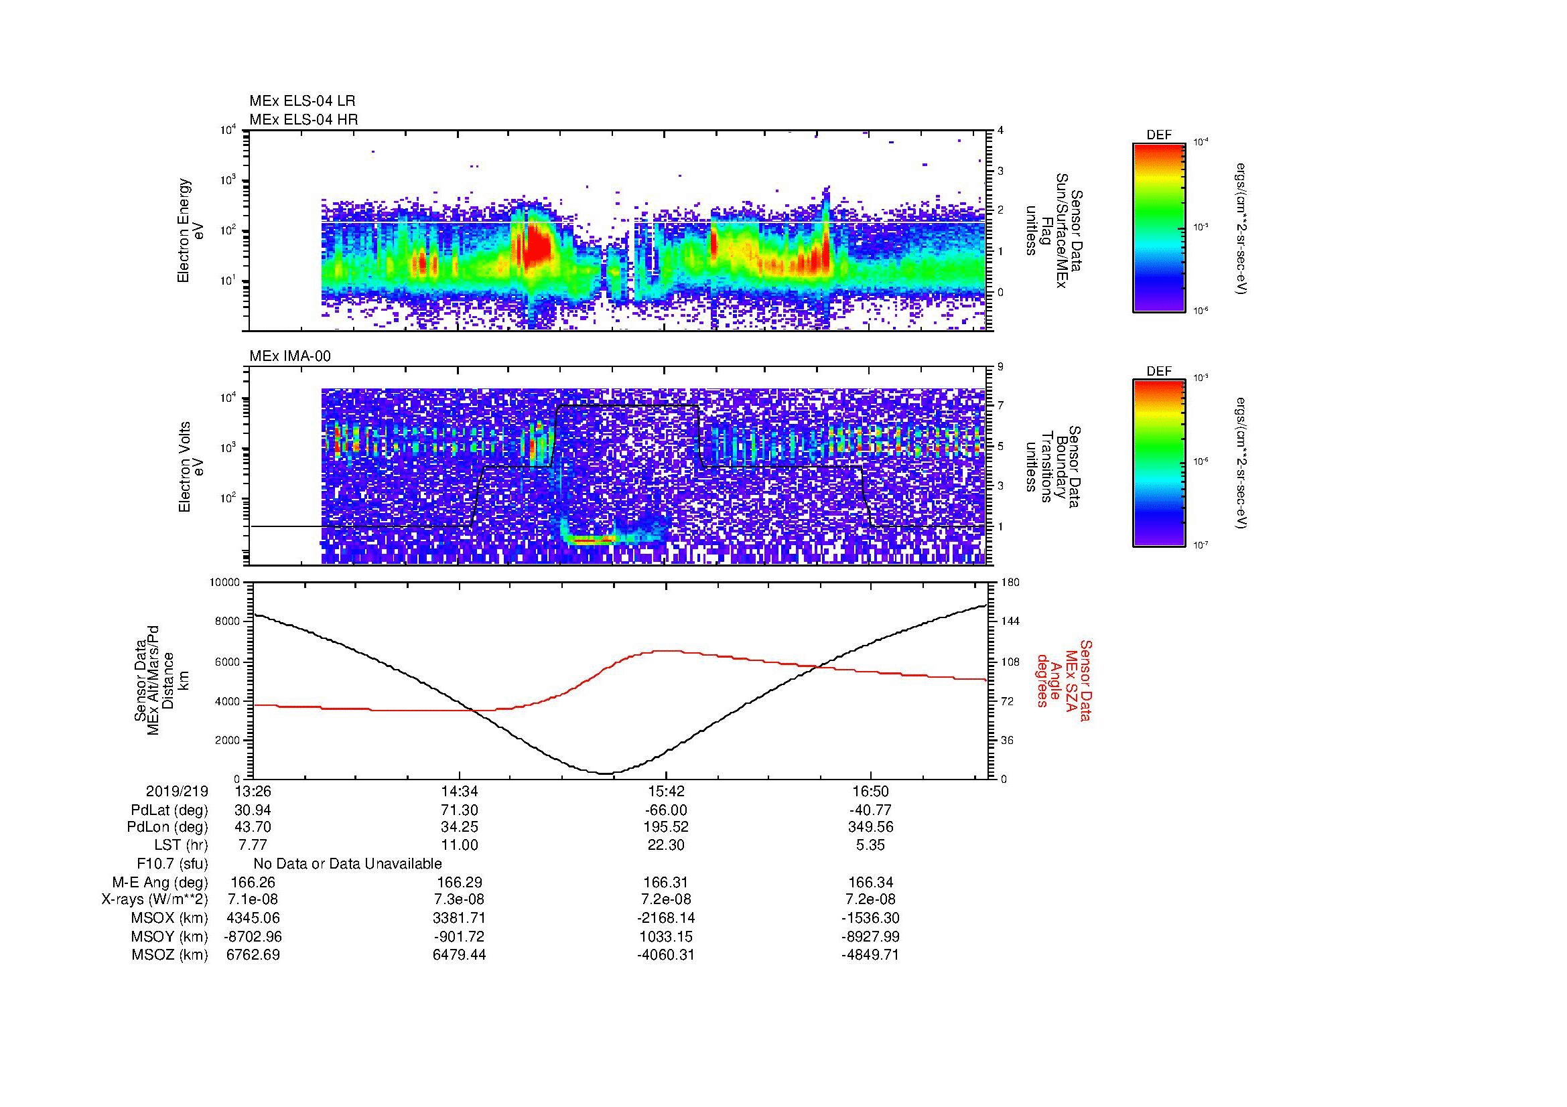Select the 'MEx ELS-04 LR' title
The height and width of the screenshot is (1107, 1567).
pyautogui.click(x=302, y=101)
